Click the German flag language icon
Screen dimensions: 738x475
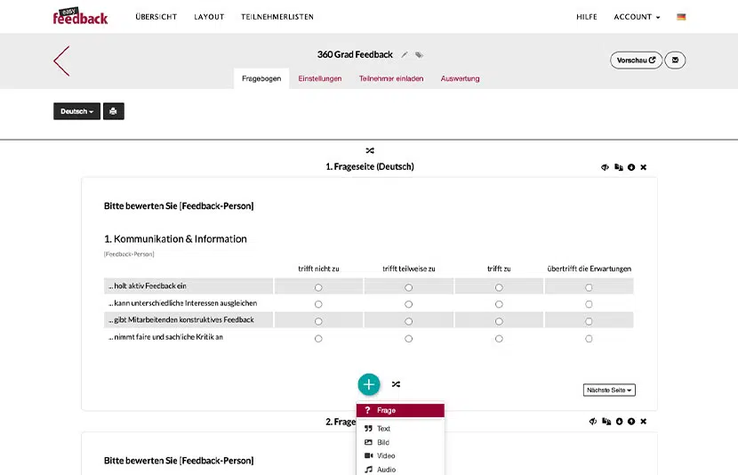tap(681, 17)
